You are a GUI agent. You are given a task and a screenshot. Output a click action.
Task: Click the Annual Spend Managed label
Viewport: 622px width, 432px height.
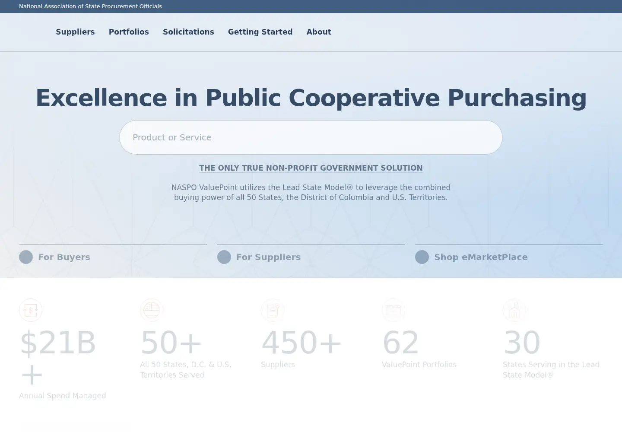point(63,396)
